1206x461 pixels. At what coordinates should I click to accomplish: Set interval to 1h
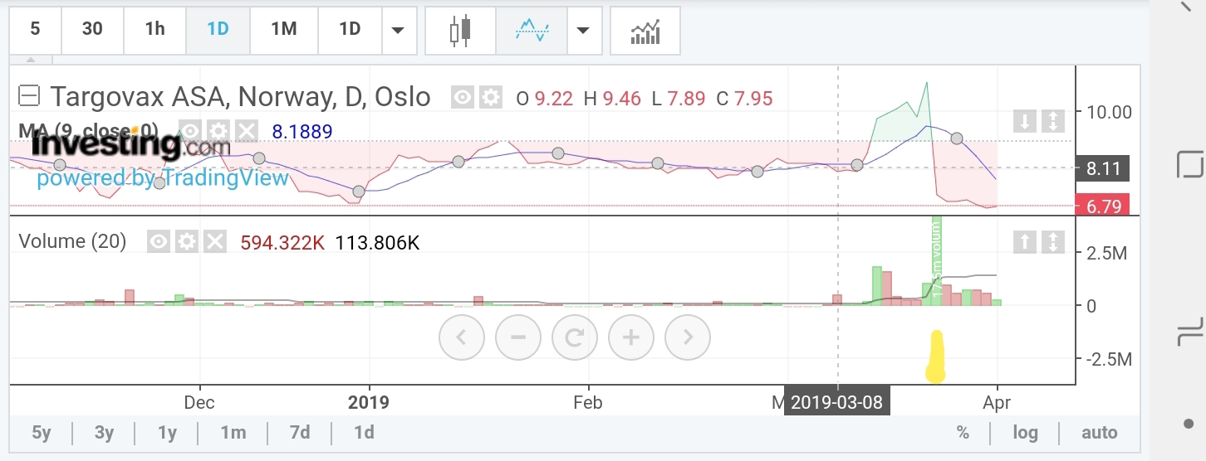click(154, 29)
